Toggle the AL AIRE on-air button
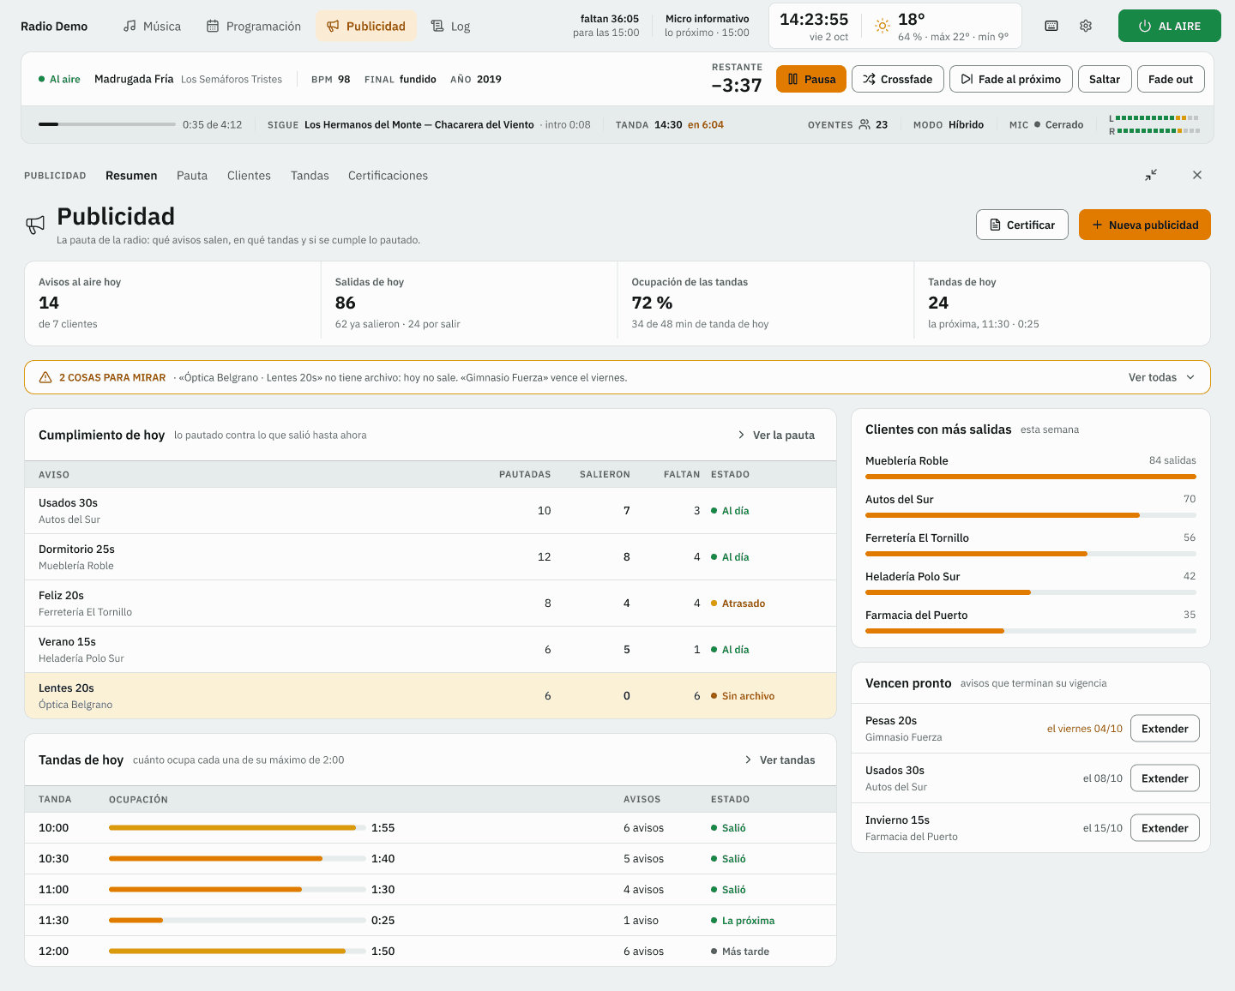This screenshot has width=1235, height=991. 1169,26
